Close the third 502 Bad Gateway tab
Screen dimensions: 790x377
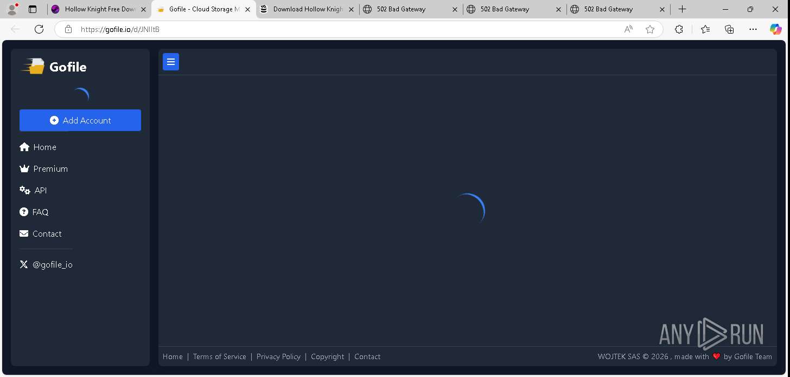click(662, 9)
